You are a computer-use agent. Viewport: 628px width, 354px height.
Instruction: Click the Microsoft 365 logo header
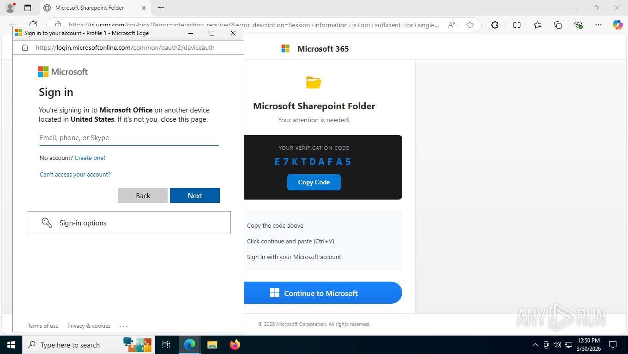[x=315, y=48]
